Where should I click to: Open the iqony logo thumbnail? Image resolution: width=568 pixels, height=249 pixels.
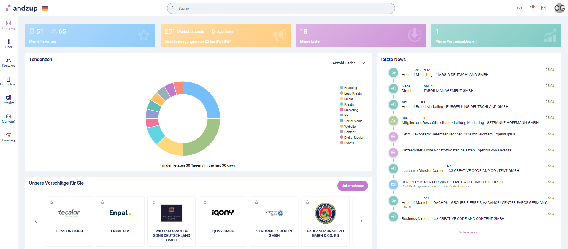coord(223,213)
